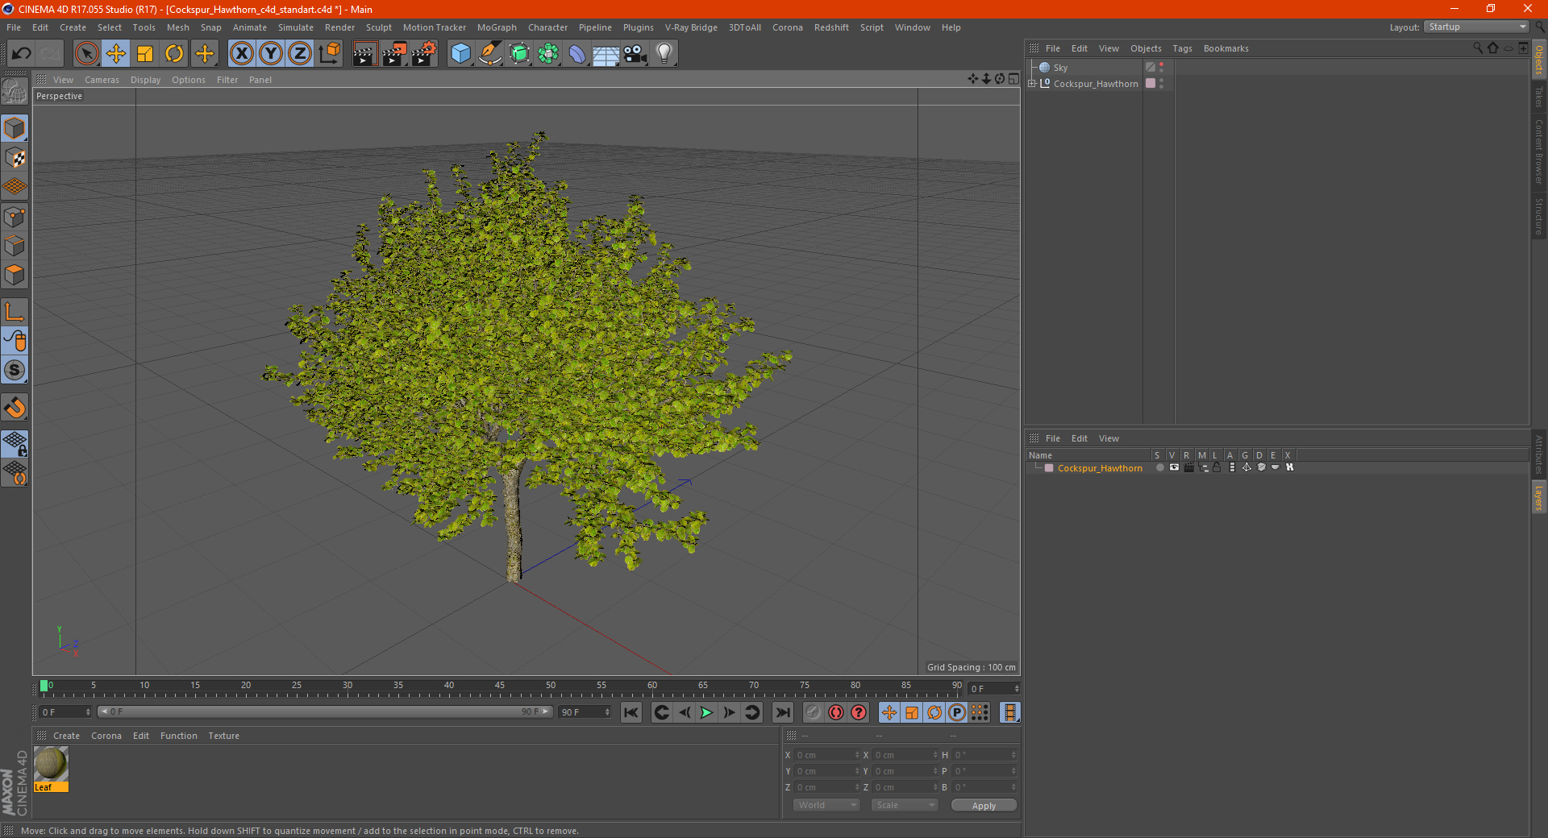1548x838 pixels.
Task: Open the Bend deformer icon
Action: (577, 54)
